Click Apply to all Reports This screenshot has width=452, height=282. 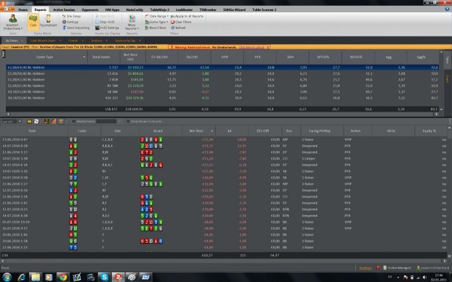point(187,16)
